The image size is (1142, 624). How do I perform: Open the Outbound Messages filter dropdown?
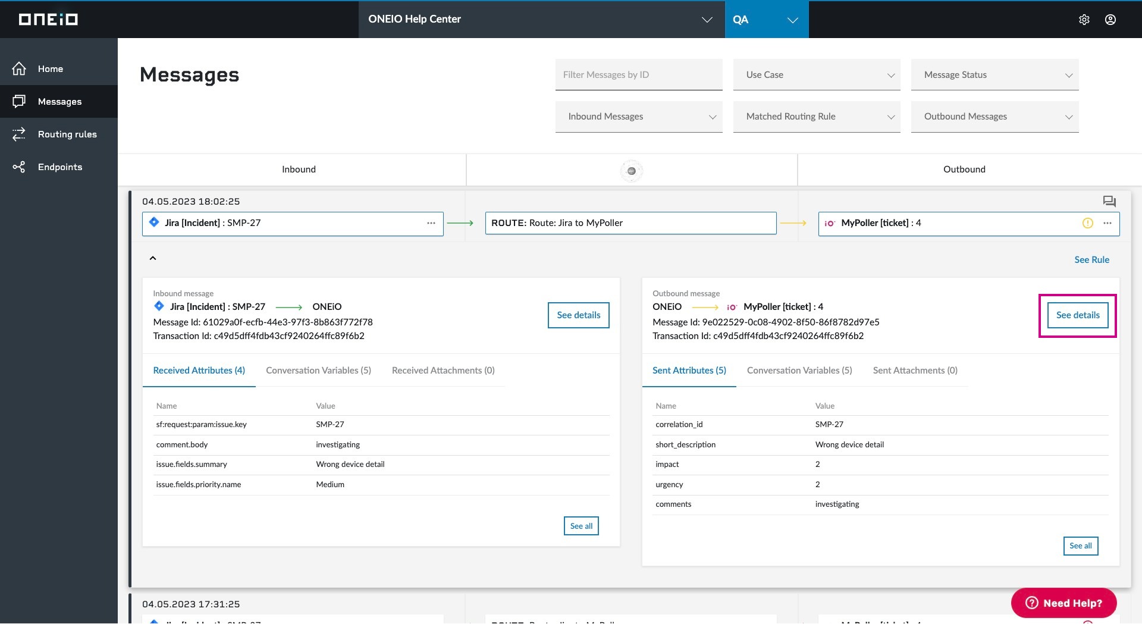994,117
